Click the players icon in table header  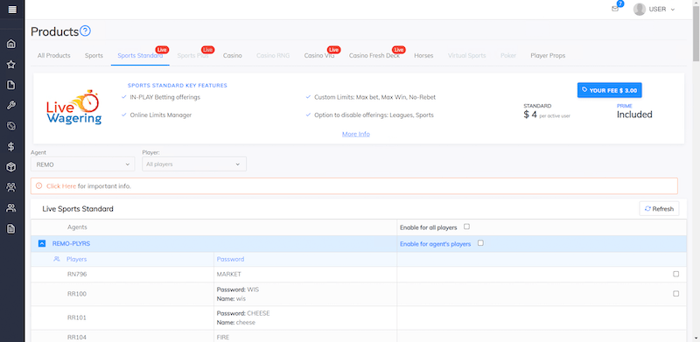click(x=57, y=259)
